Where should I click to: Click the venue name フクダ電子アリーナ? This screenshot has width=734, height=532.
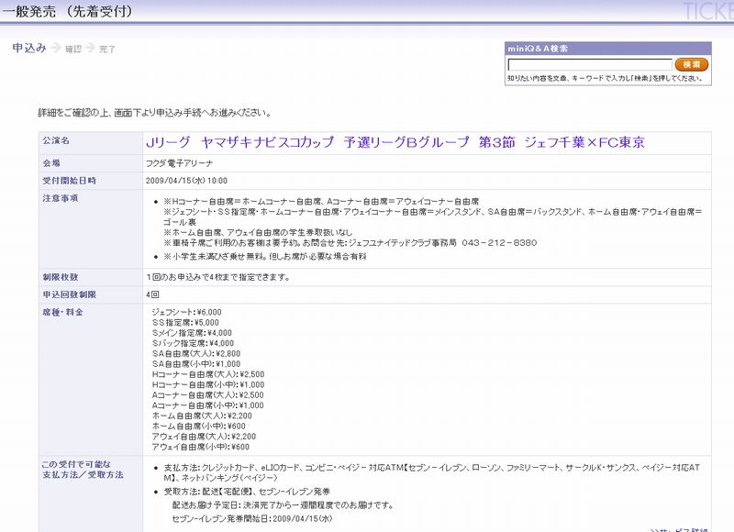point(179,163)
